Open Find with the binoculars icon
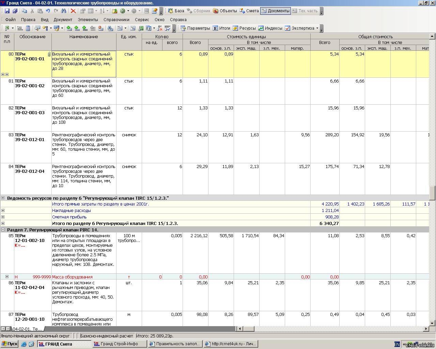The height and width of the screenshot is (349, 436). (64, 11)
